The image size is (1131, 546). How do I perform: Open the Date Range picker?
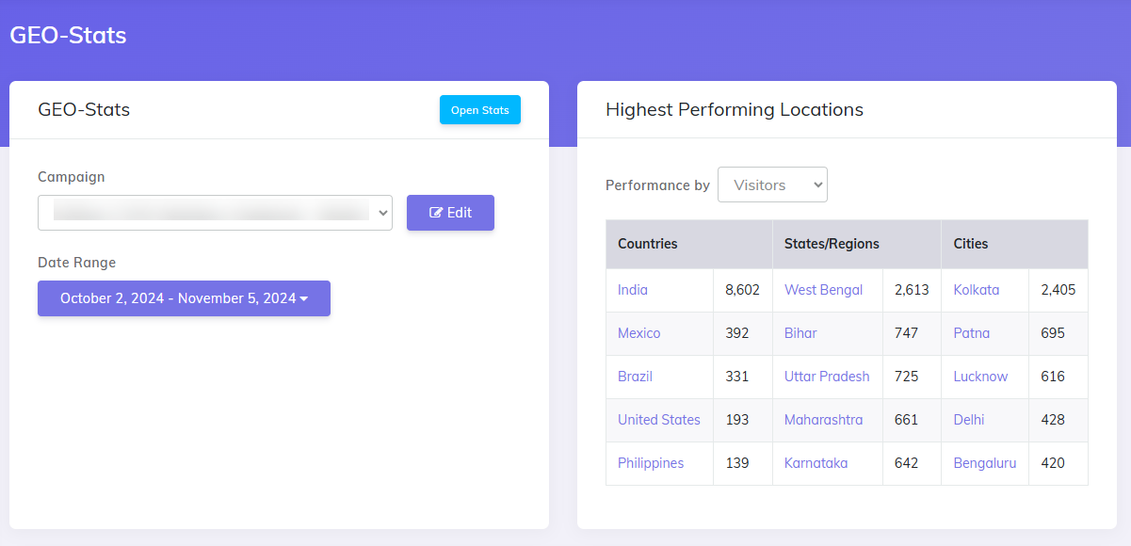[184, 298]
